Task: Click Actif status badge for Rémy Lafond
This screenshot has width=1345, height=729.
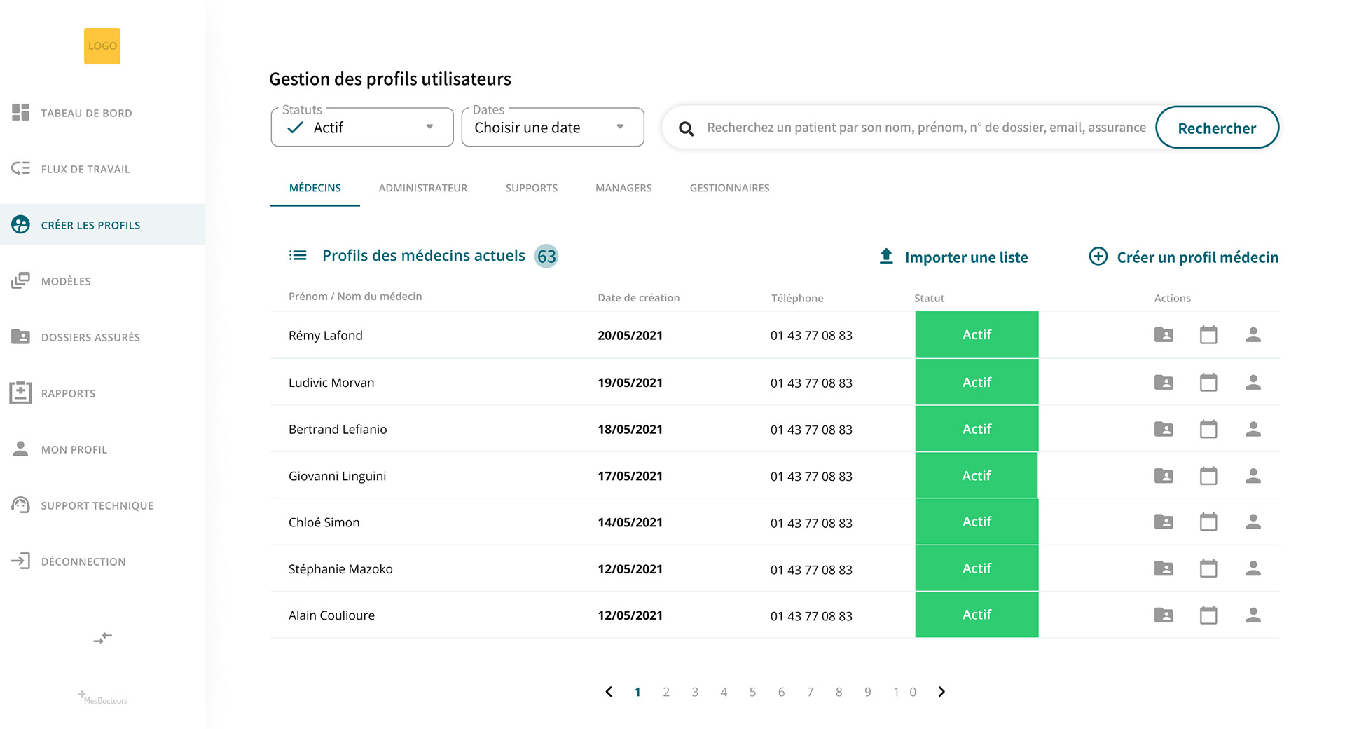Action: pyautogui.click(x=977, y=335)
